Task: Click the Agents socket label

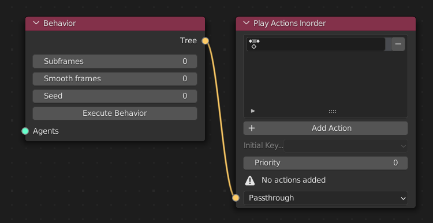Action: point(46,131)
